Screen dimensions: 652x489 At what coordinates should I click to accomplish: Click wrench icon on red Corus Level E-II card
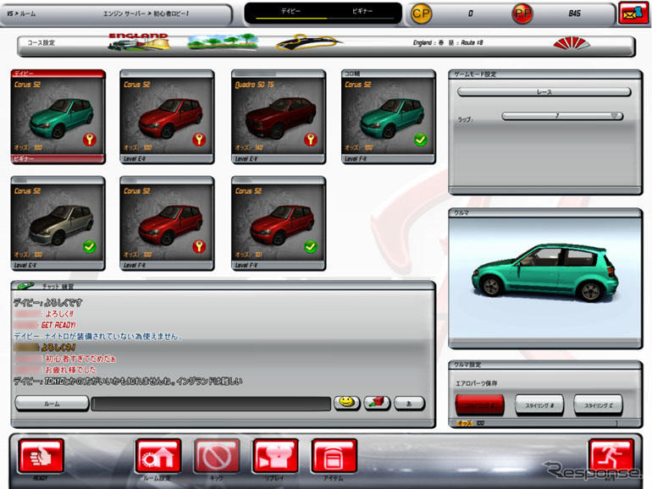tap(199, 140)
